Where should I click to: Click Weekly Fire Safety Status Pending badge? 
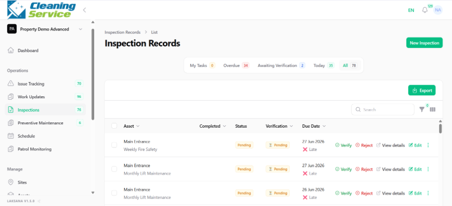pos(244,145)
